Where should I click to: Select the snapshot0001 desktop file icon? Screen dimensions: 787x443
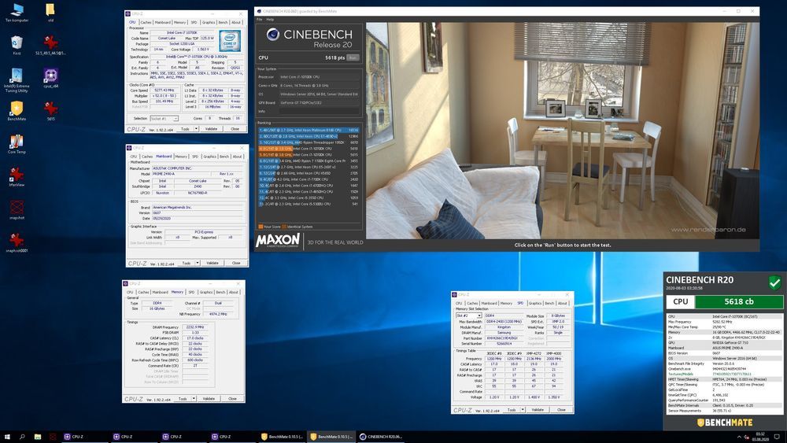click(x=17, y=242)
